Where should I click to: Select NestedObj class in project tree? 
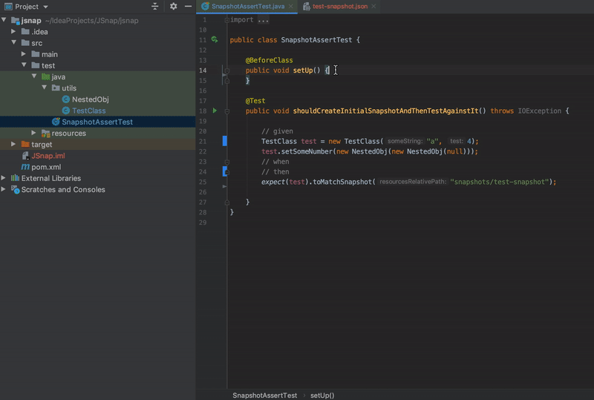tap(90, 99)
